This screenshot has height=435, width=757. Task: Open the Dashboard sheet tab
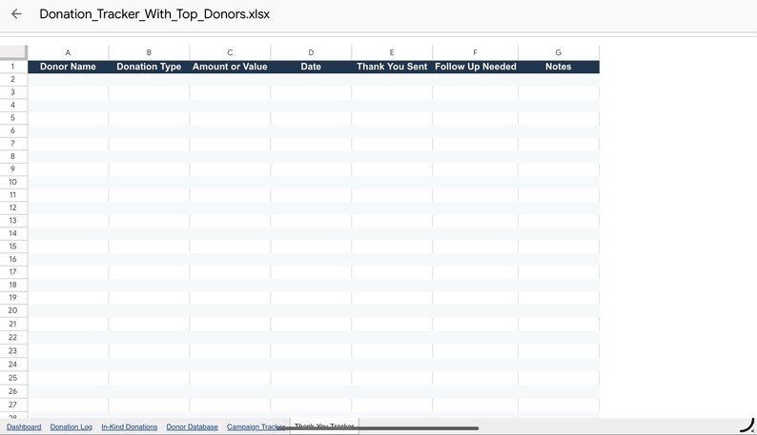(24, 426)
